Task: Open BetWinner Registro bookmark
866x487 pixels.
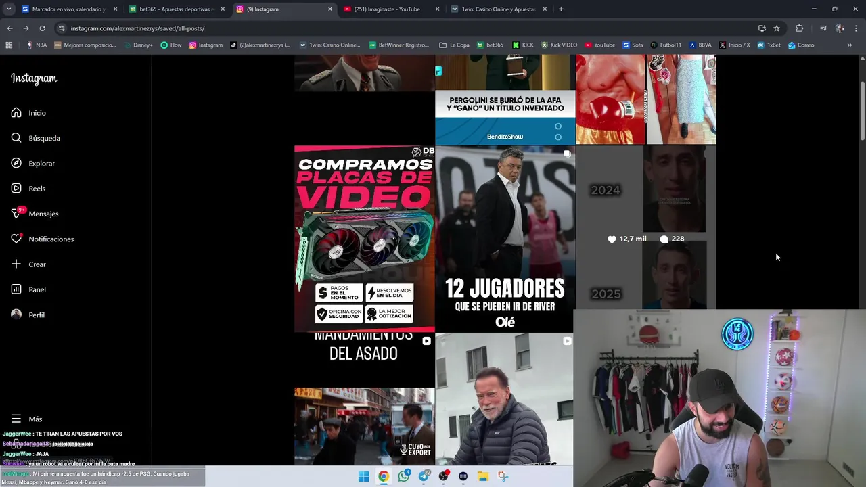Action: tap(399, 45)
